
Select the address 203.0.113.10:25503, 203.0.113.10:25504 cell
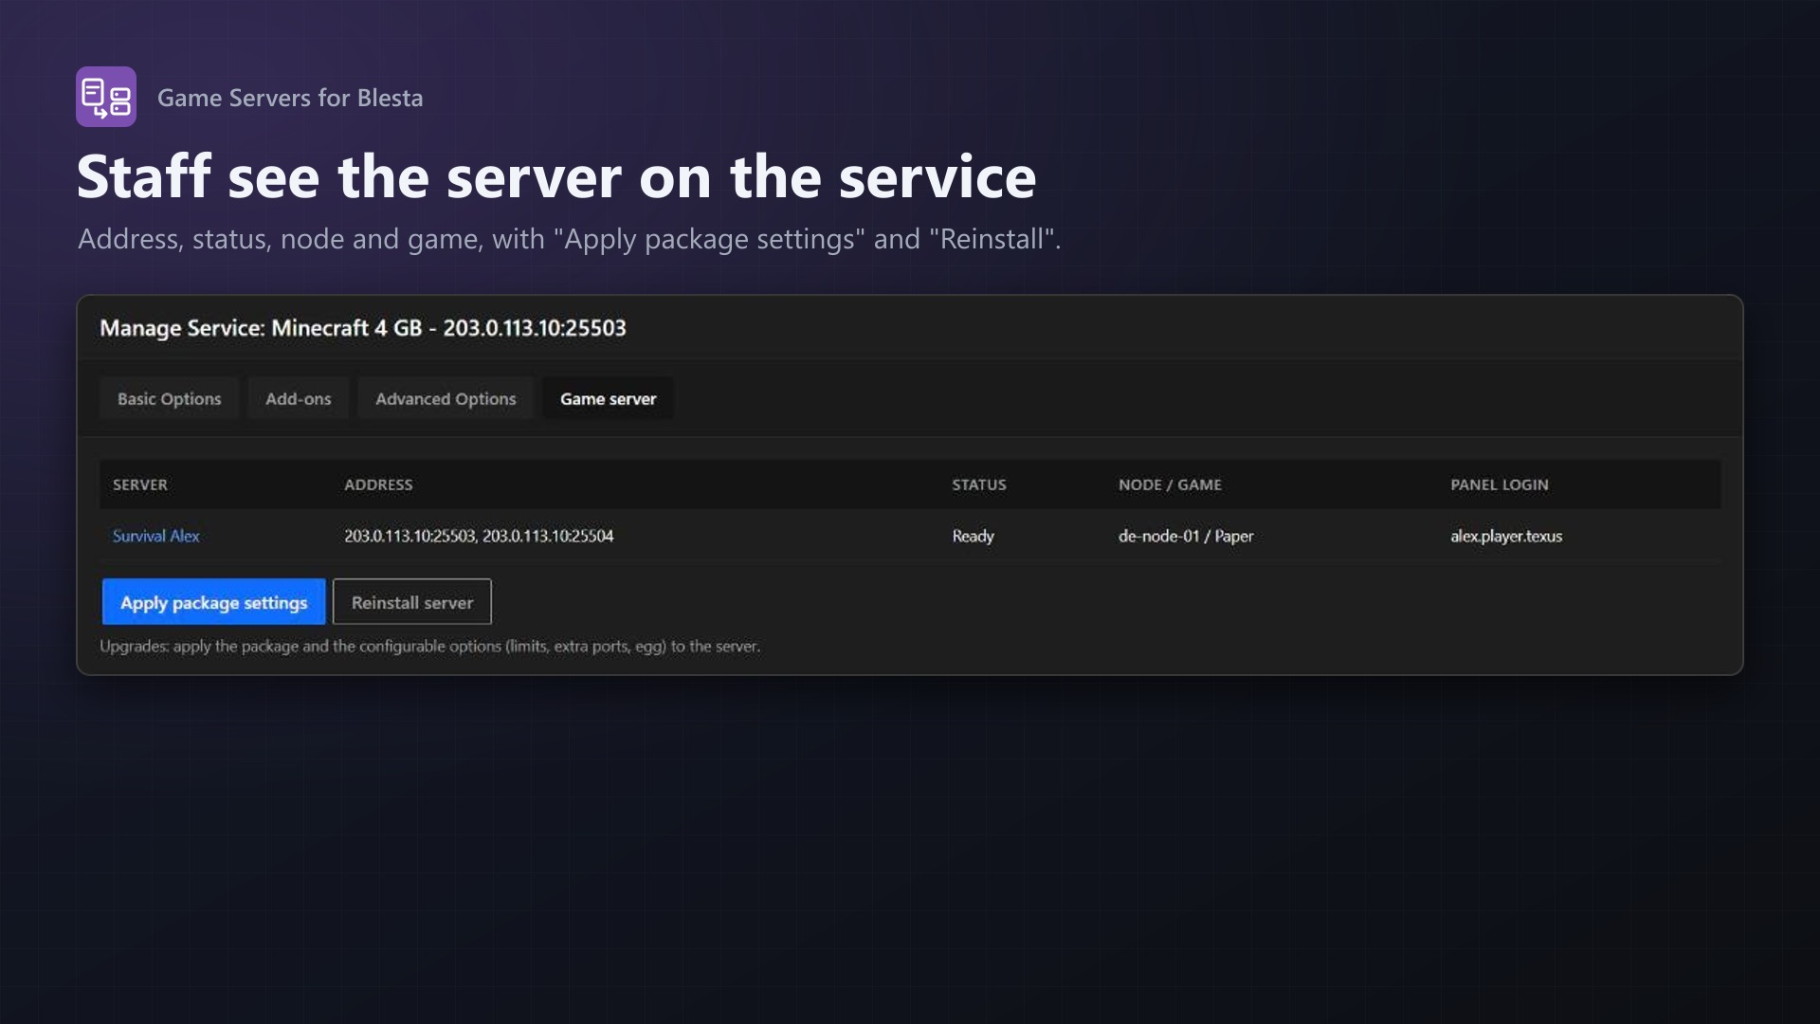point(479,536)
